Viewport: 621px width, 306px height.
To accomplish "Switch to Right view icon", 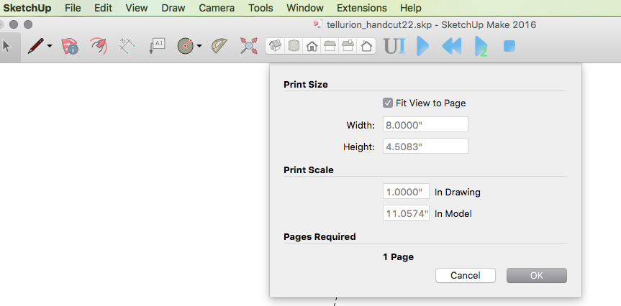I will click(x=330, y=46).
